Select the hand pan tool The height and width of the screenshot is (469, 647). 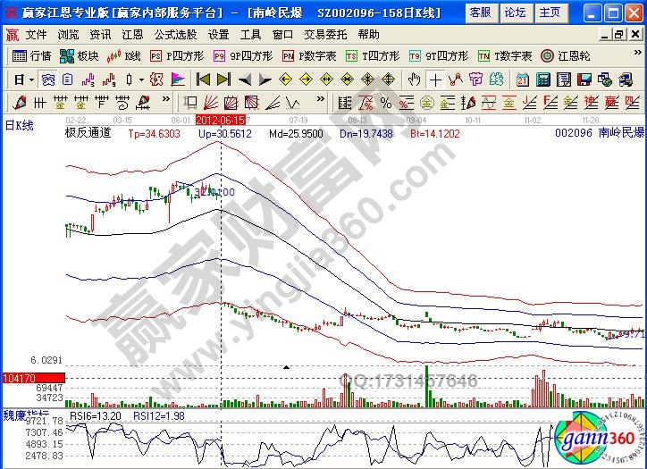415,79
